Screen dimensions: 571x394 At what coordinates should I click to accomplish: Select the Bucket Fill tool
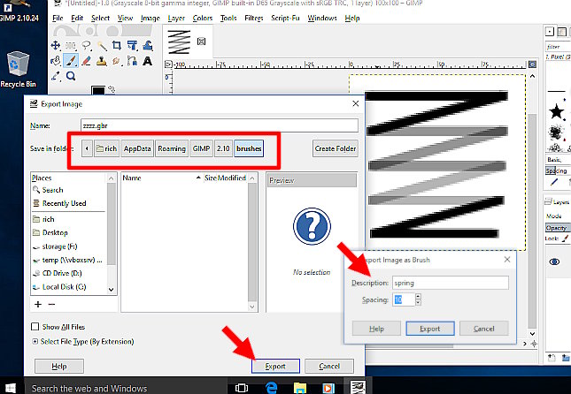pos(56,61)
